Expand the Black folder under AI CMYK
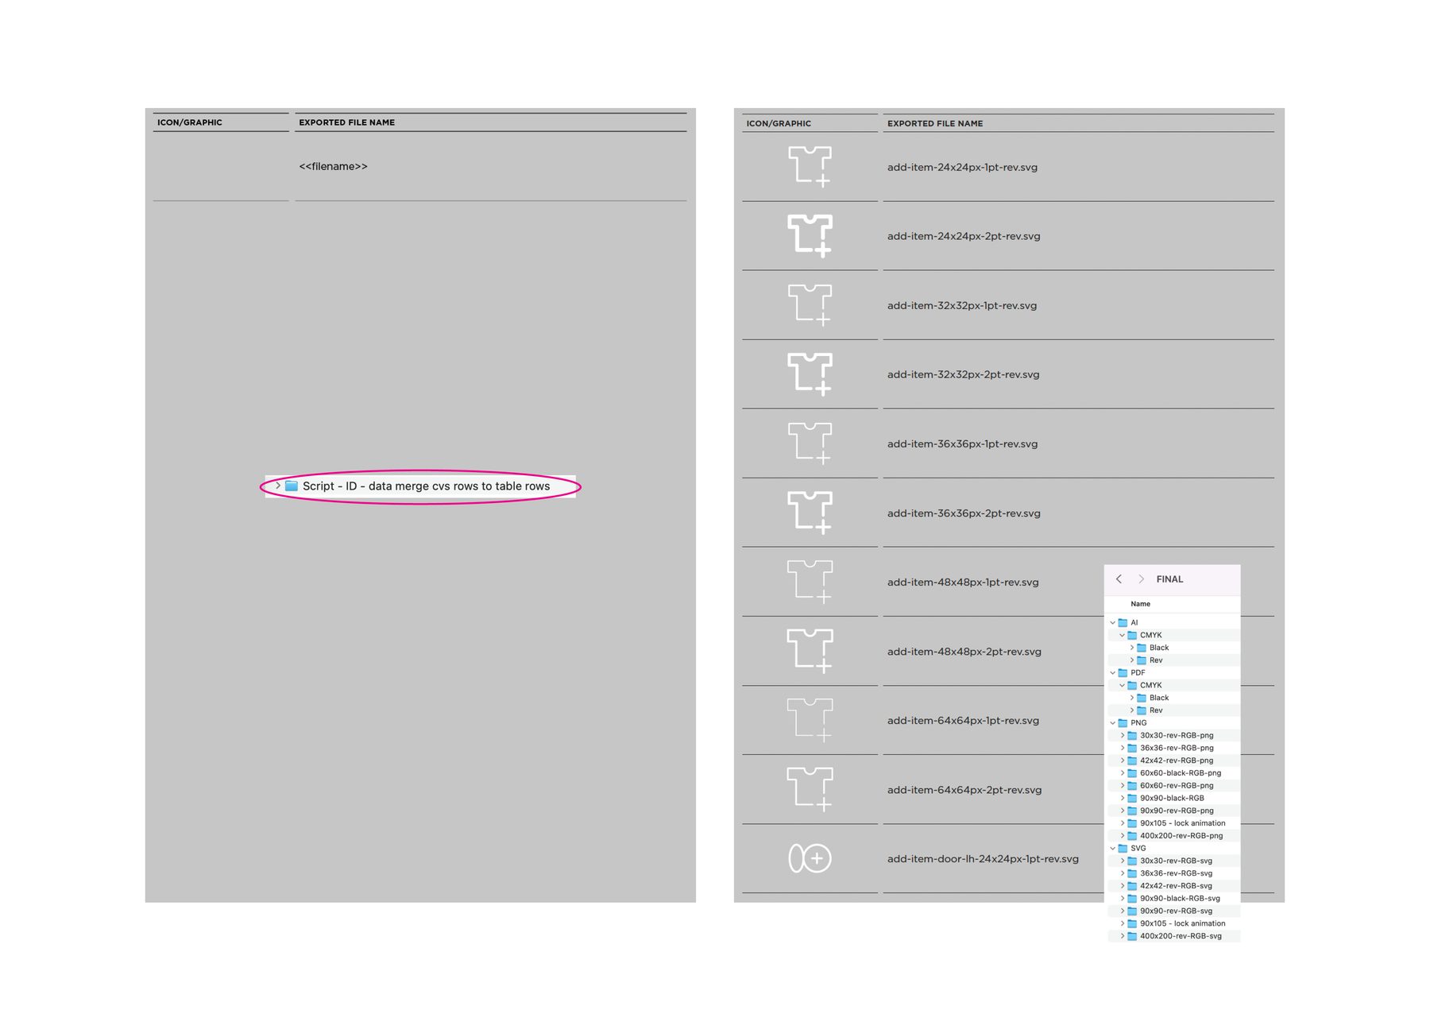1430x1010 pixels. (x=1131, y=648)
